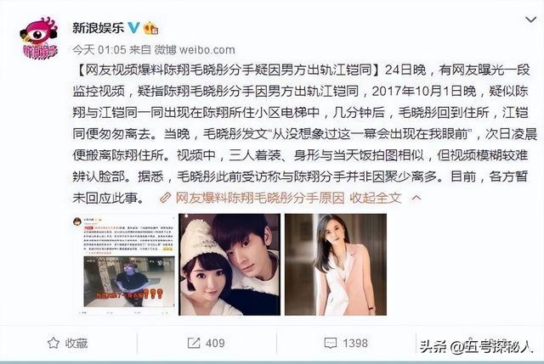Open the post options chevron menu

(530, 20)
